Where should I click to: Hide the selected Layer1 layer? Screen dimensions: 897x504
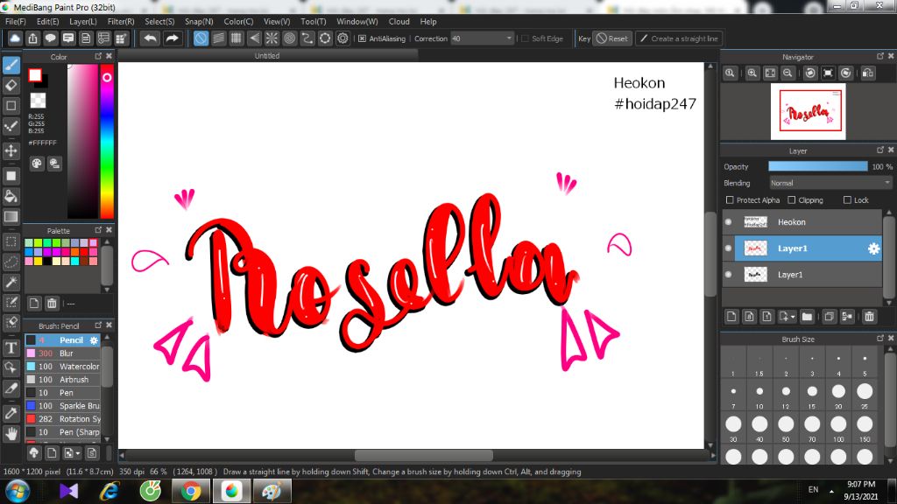(728, 248)
